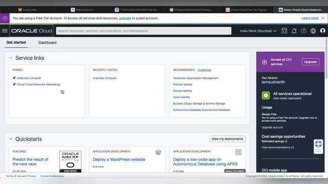The image size is (328, 184).
Task: Click the Upgrade button in the purple panel
Action: click(x=310, y=62)
